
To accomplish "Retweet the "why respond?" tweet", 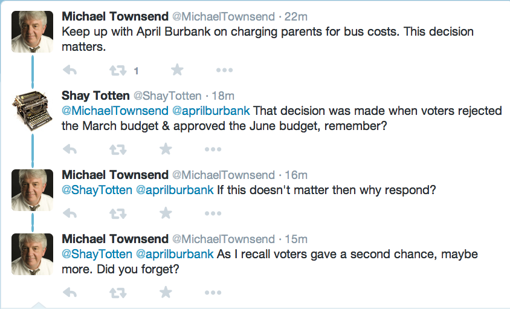I will coord(118,213).
